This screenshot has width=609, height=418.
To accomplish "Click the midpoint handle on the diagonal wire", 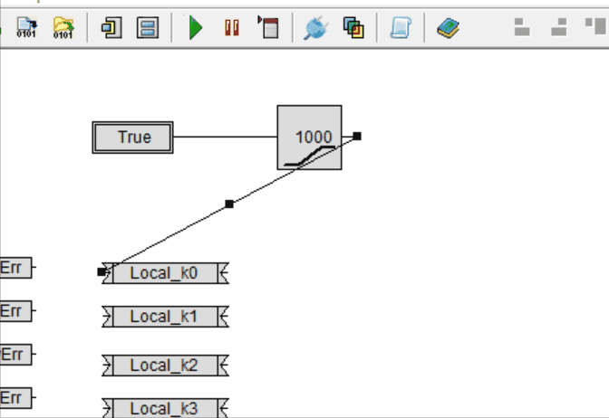I will [x=229, y=204].
